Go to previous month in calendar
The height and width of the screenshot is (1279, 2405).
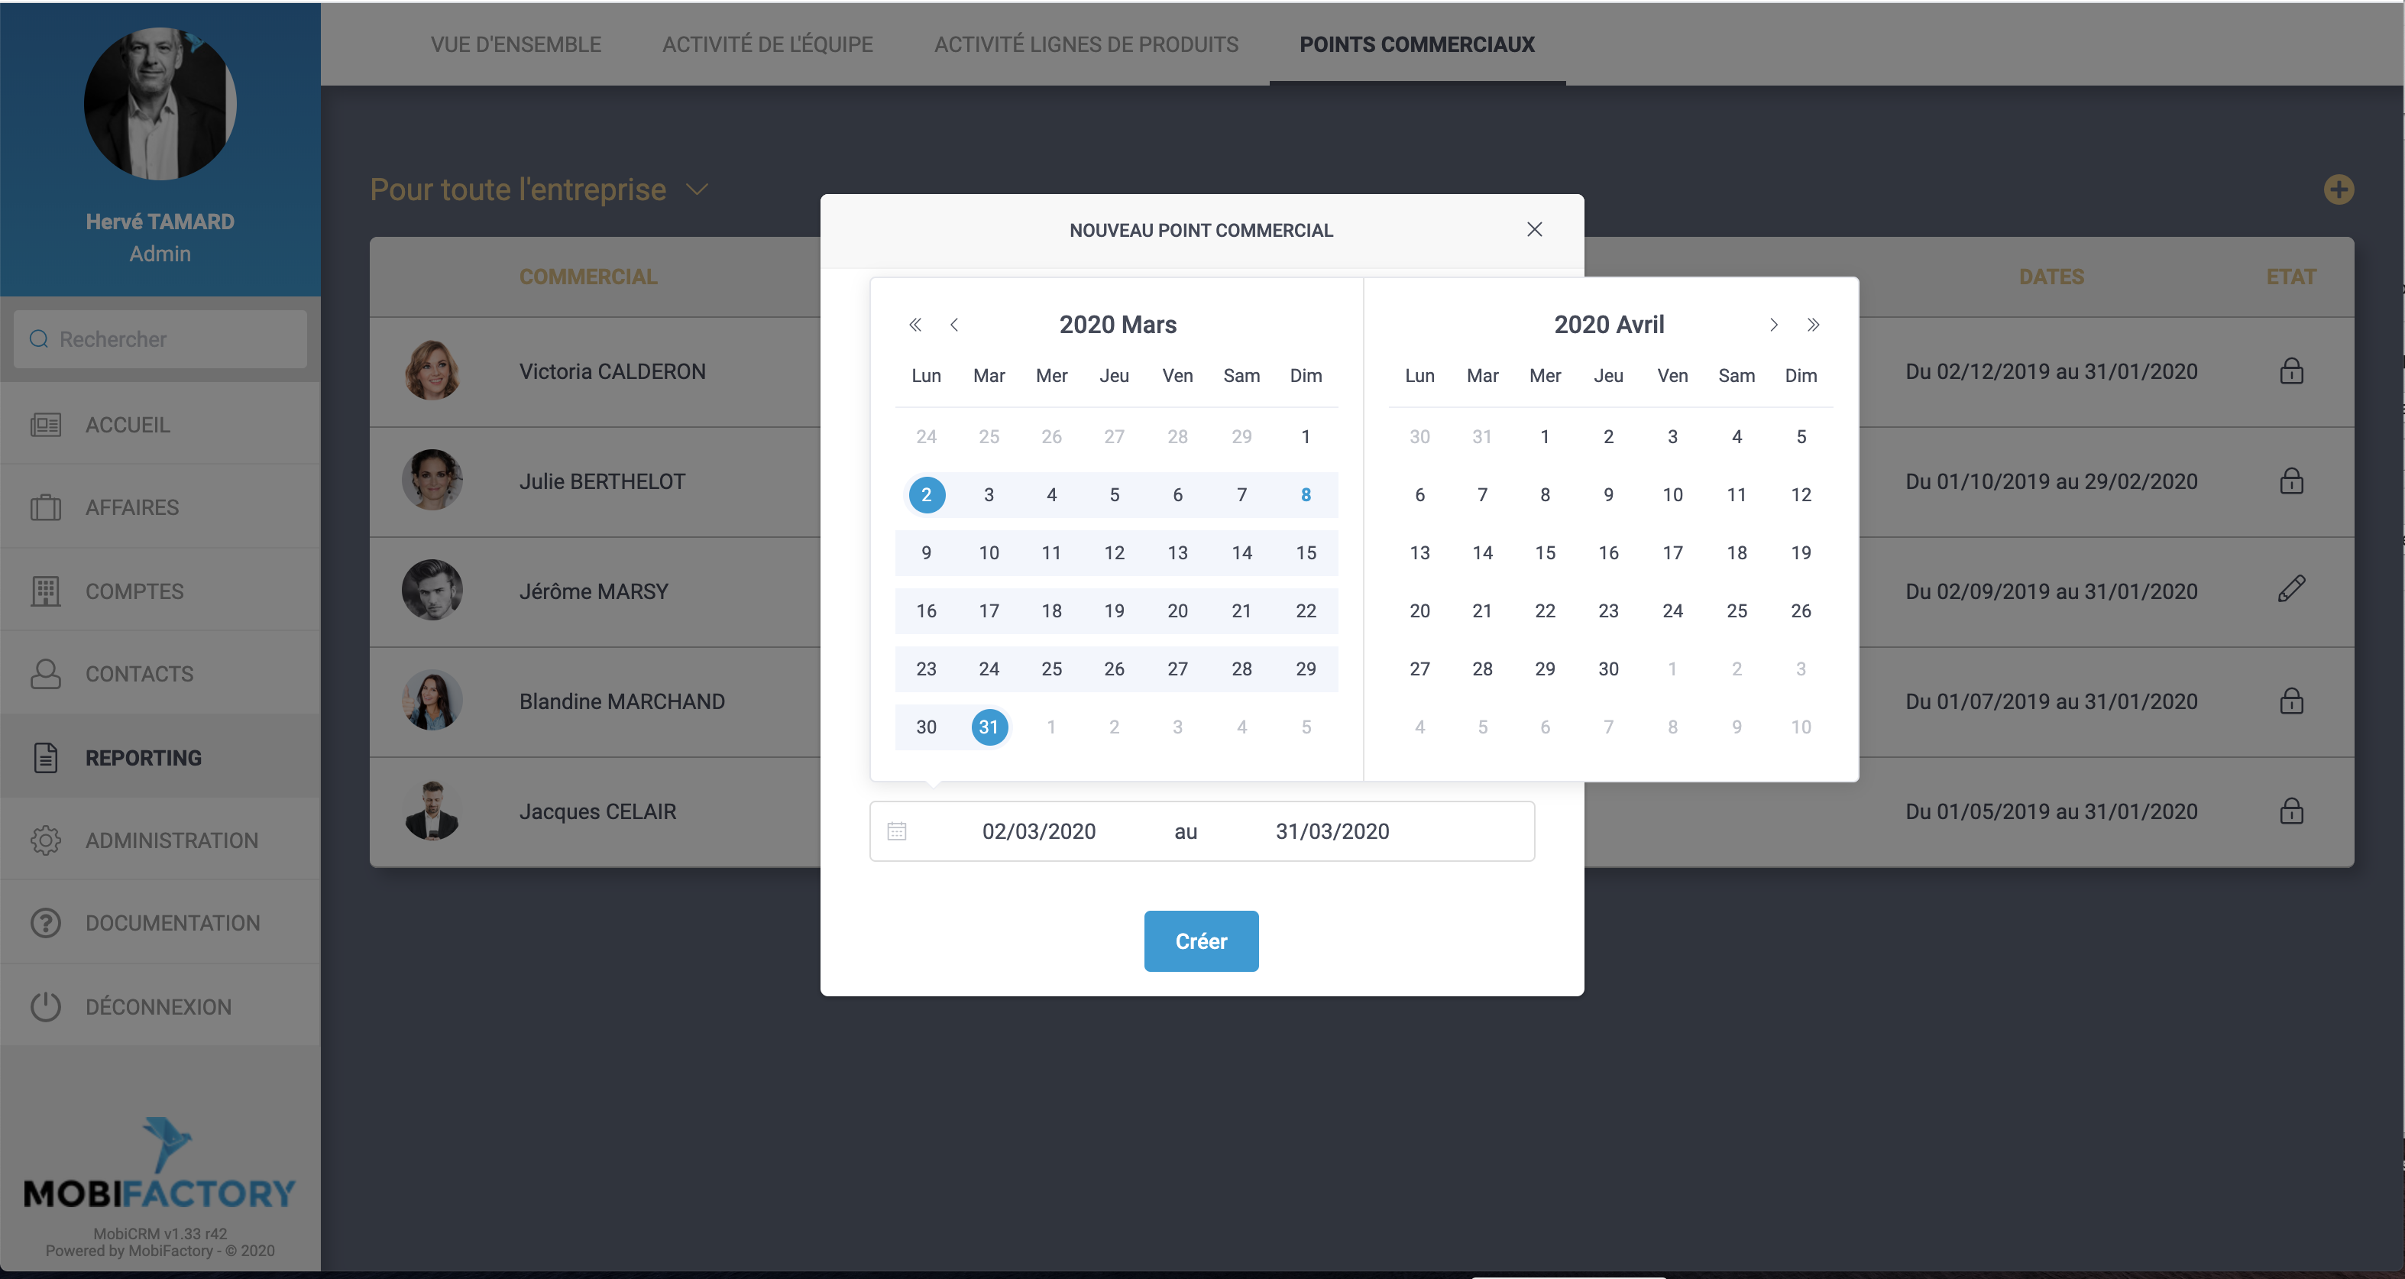tap(954, 324)
